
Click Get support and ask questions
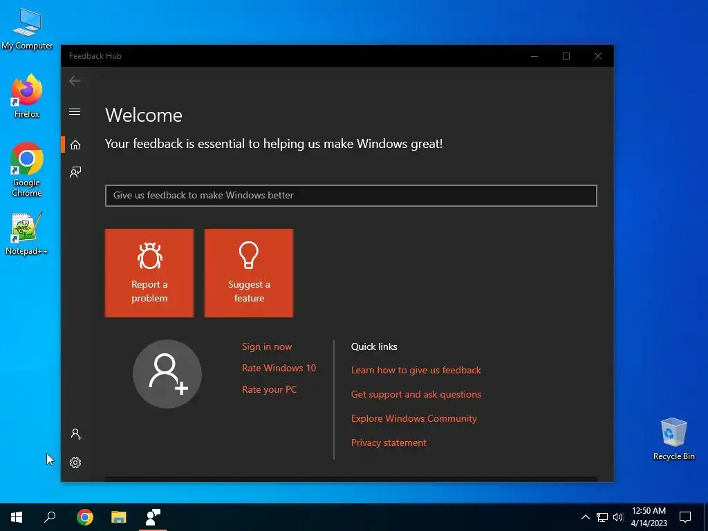(416, 394)
